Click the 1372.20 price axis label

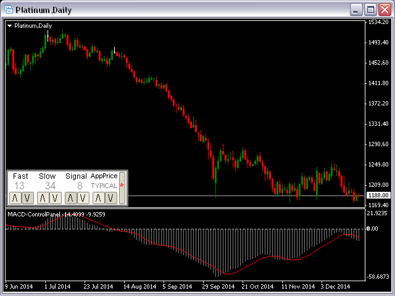pos(378,104)
